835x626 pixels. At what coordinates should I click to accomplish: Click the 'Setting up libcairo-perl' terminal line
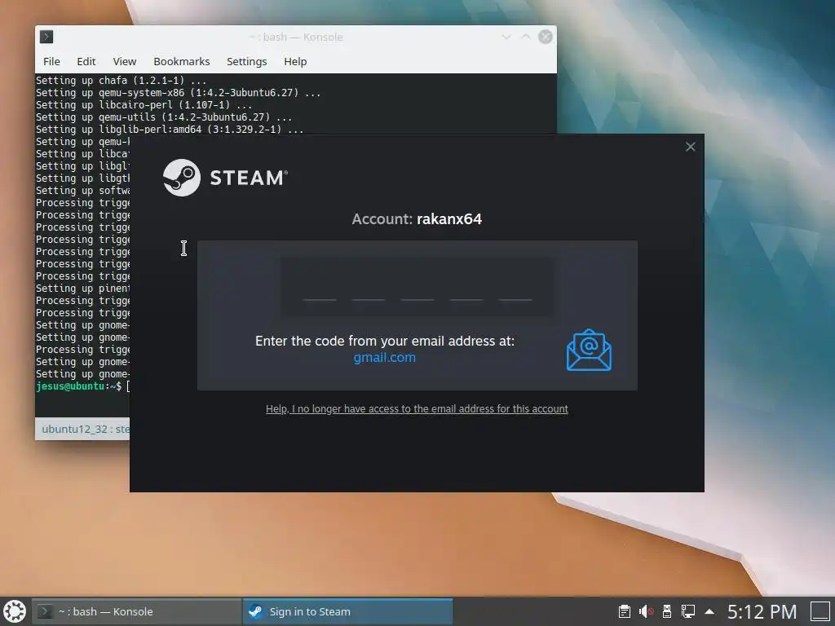click(144, 105)
